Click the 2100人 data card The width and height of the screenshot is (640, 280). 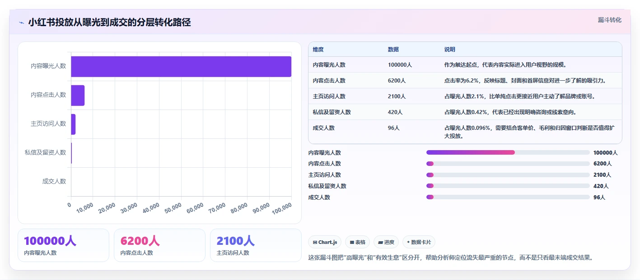(256, 245)
